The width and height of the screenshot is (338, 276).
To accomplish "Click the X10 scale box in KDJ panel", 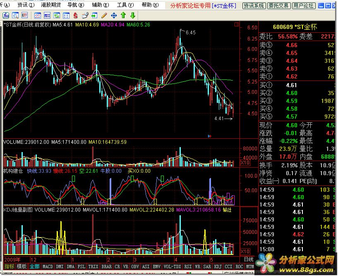I will coord(245,252).
